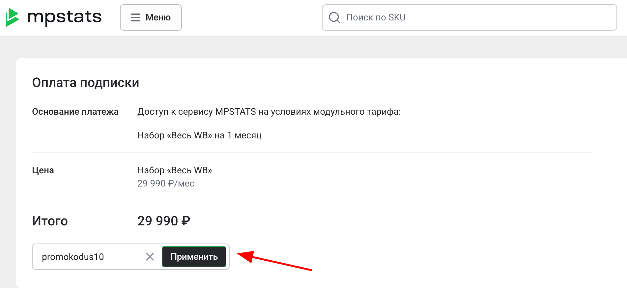The height and width of the screenshot is (288, 627).
Task: Click Набор «Весь WB» under Цена
Action: [x=175, y=170]
